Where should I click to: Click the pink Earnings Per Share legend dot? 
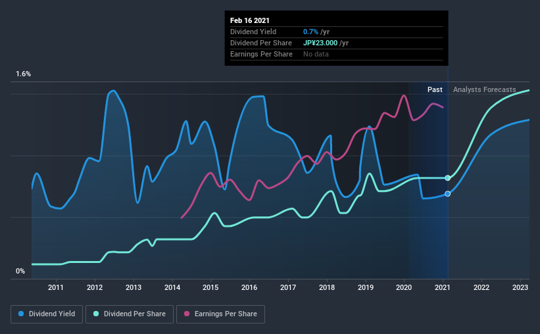click(187, 314)
